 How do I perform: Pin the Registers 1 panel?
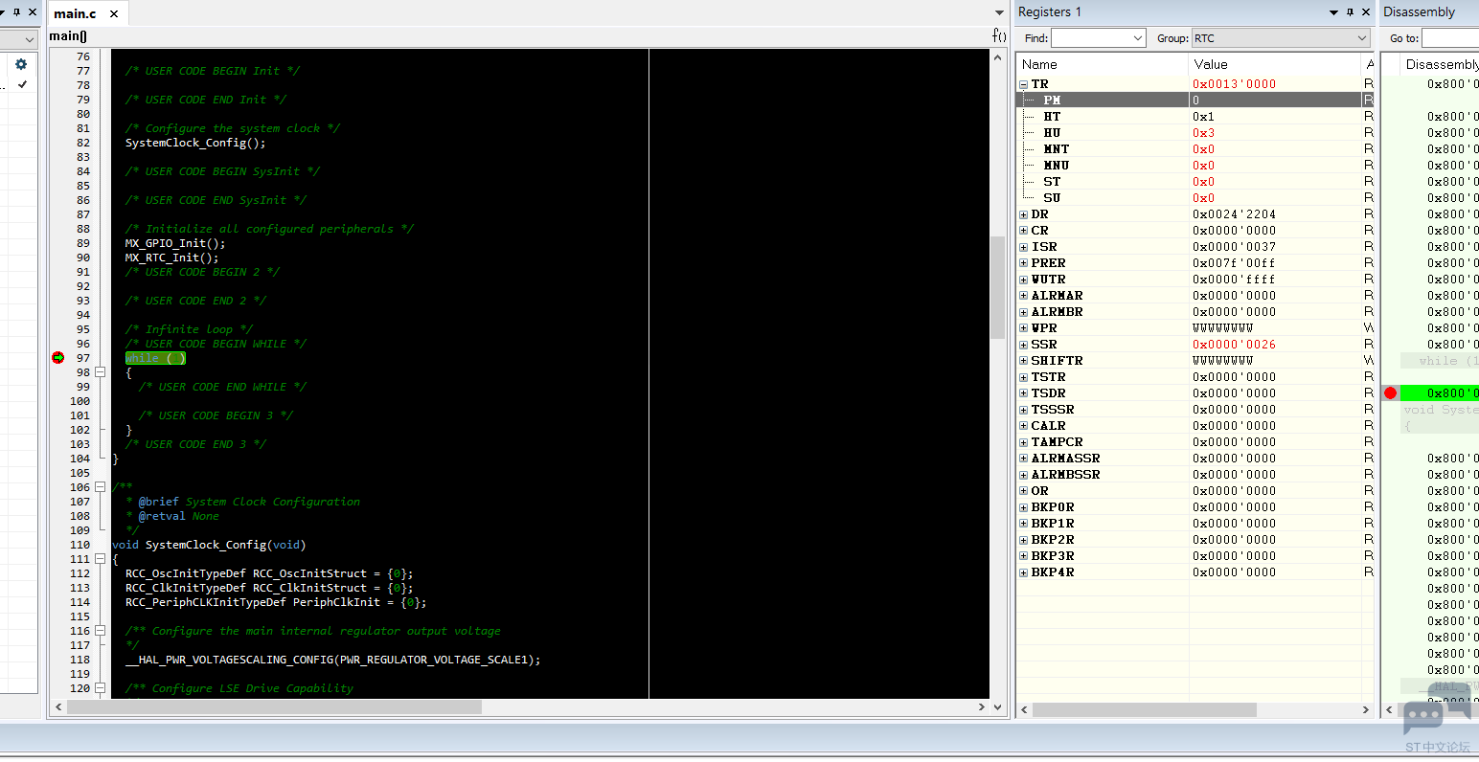click(x=1350, y=12)
